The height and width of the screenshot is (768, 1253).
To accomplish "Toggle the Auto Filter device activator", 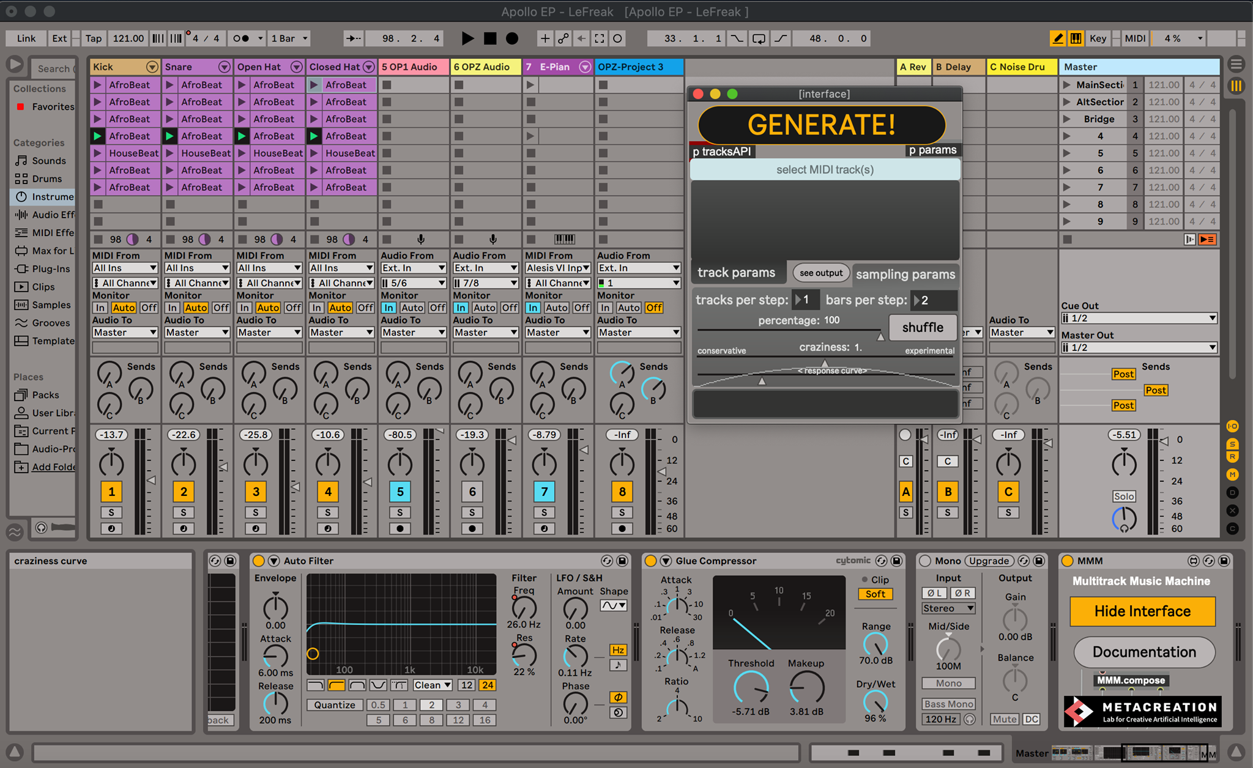I will tap(259, 561).
